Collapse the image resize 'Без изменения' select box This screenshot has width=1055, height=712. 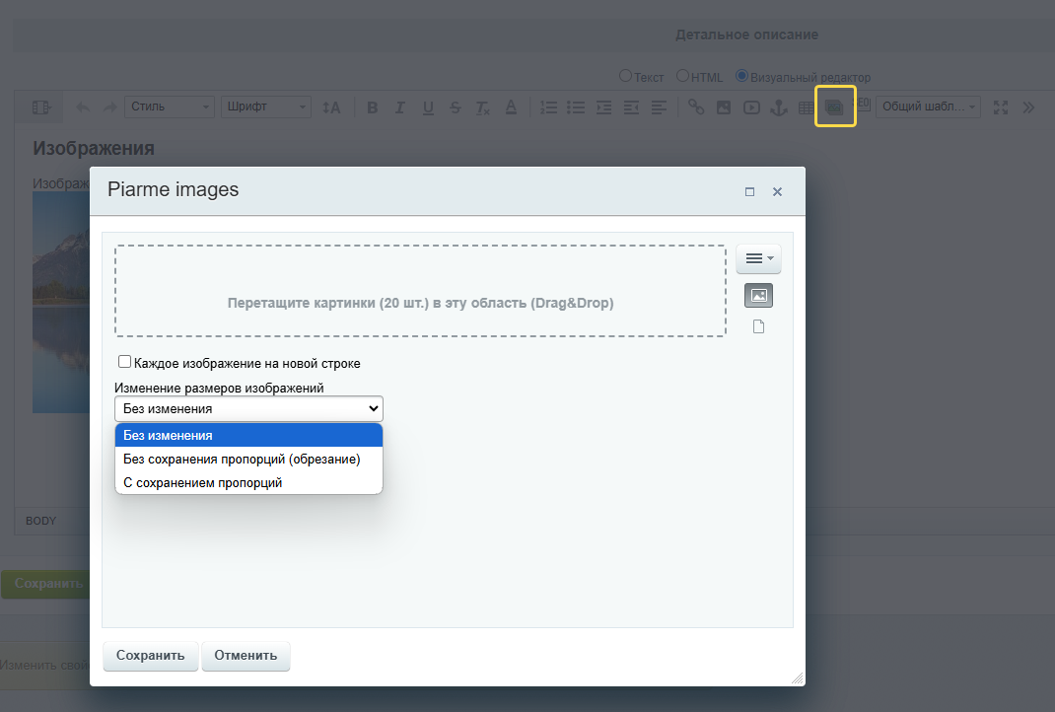pyautogui.click(x=248, y=408)
